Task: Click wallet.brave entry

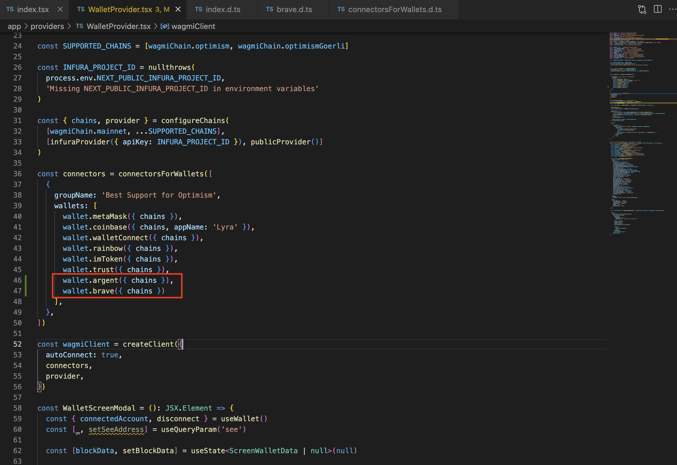Action: click(x=114, y=291)
